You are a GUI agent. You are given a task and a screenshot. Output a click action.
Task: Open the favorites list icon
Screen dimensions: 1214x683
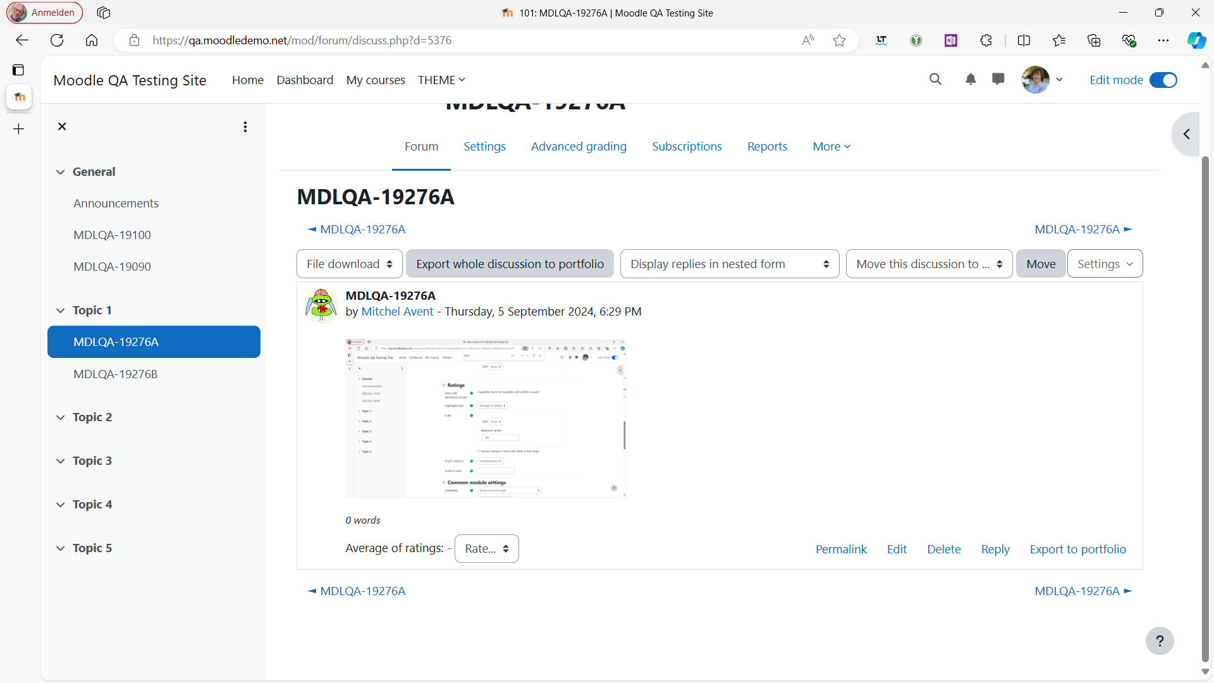coord(1059,40)
